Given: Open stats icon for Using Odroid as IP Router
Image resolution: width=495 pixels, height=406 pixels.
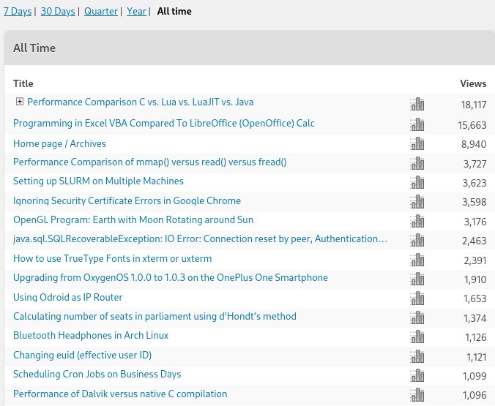Looking at the screenshot, I should click(417, 298).
